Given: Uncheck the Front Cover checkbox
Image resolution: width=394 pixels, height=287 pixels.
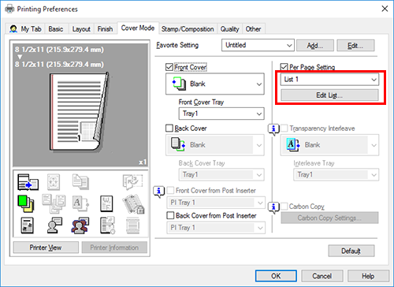Looking at the screenshot, I should pyautogui.click(x=169, y=67).
